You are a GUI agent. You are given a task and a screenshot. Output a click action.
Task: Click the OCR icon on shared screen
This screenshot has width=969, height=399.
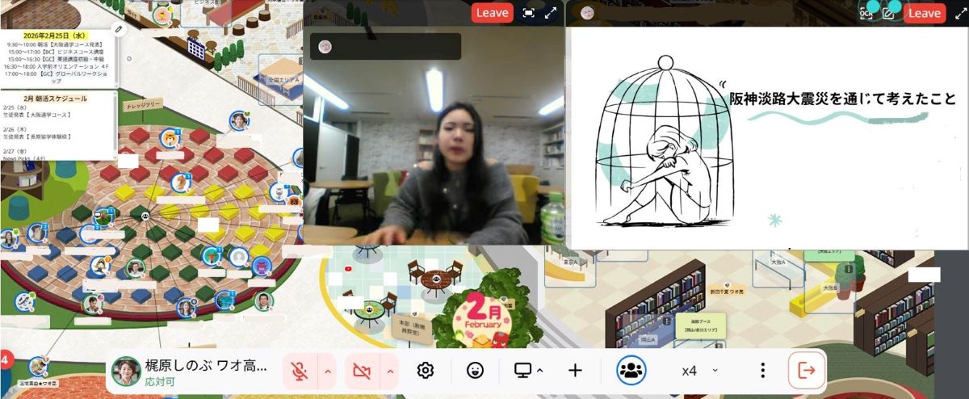[866, 12]
